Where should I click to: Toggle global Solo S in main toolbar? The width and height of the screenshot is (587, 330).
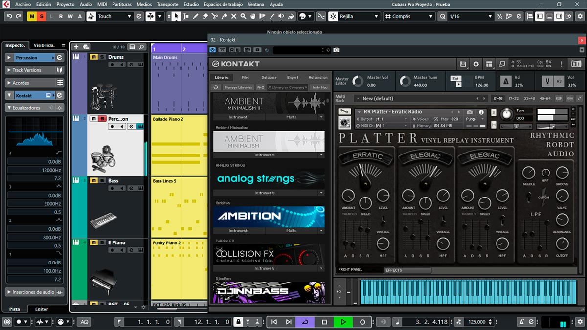pos(41,16)
